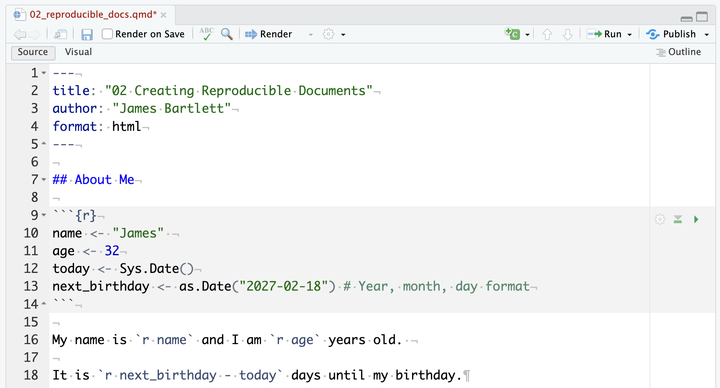The width and height of the screenshot is (720, 388).
Task: Click the name <- "James" line
Action: (x=108, y=233)
